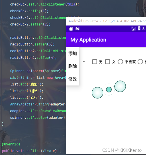Image resolution: width=146 pixels, height=155 pixels.
Task: Click the list.add("添加") code line
Action: pos(27,84)
